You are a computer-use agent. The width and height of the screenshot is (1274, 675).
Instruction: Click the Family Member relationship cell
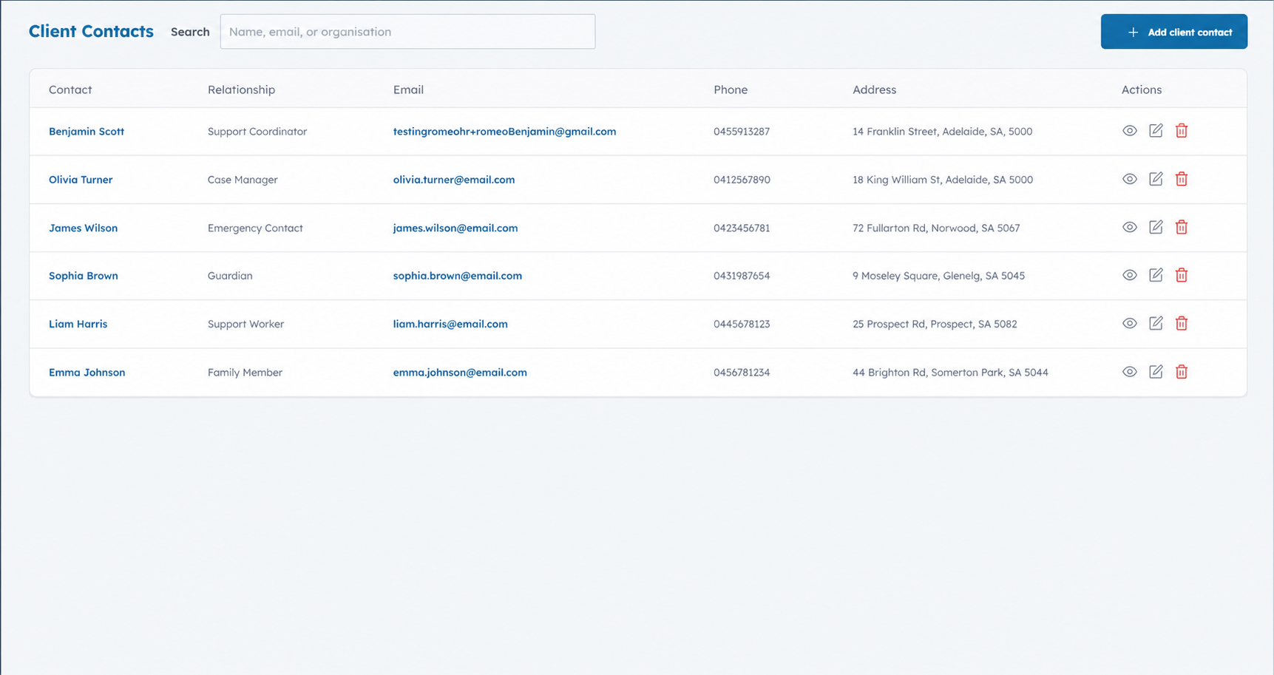[245, 373]
